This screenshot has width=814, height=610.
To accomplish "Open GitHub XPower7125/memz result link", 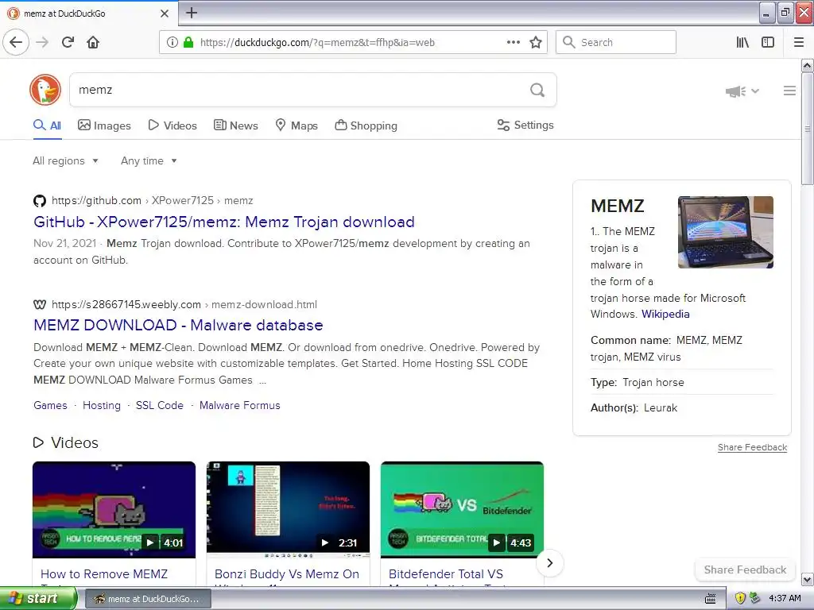I will point(223,222).
